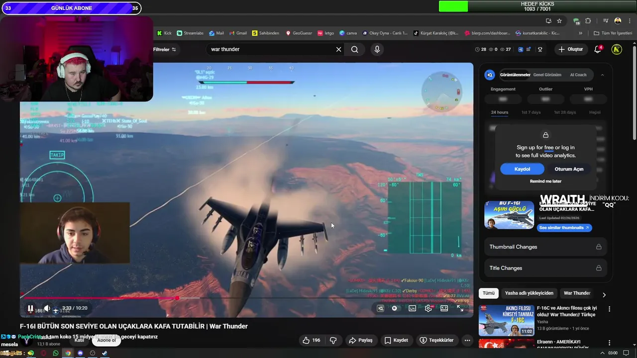This screenshot has height=358, width=637.
Task: Select the Tümü filter chip
Action: [489, 293]
